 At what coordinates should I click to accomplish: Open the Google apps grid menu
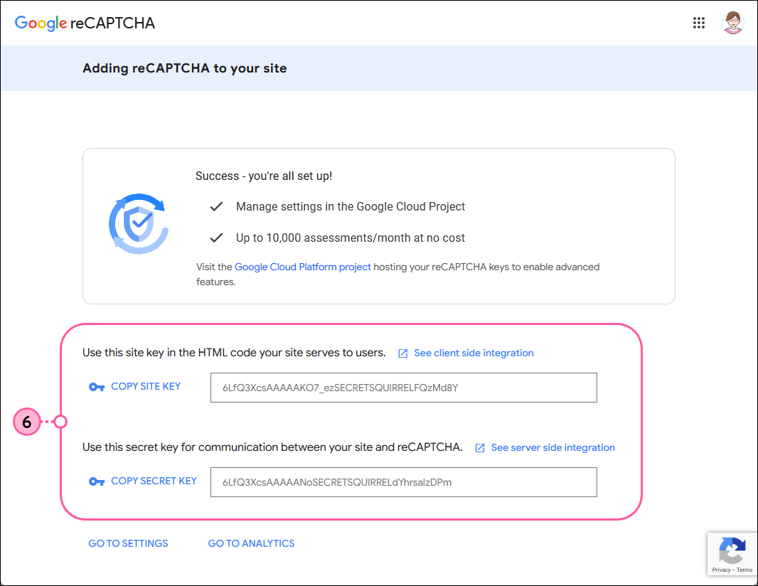coord(698,23)
